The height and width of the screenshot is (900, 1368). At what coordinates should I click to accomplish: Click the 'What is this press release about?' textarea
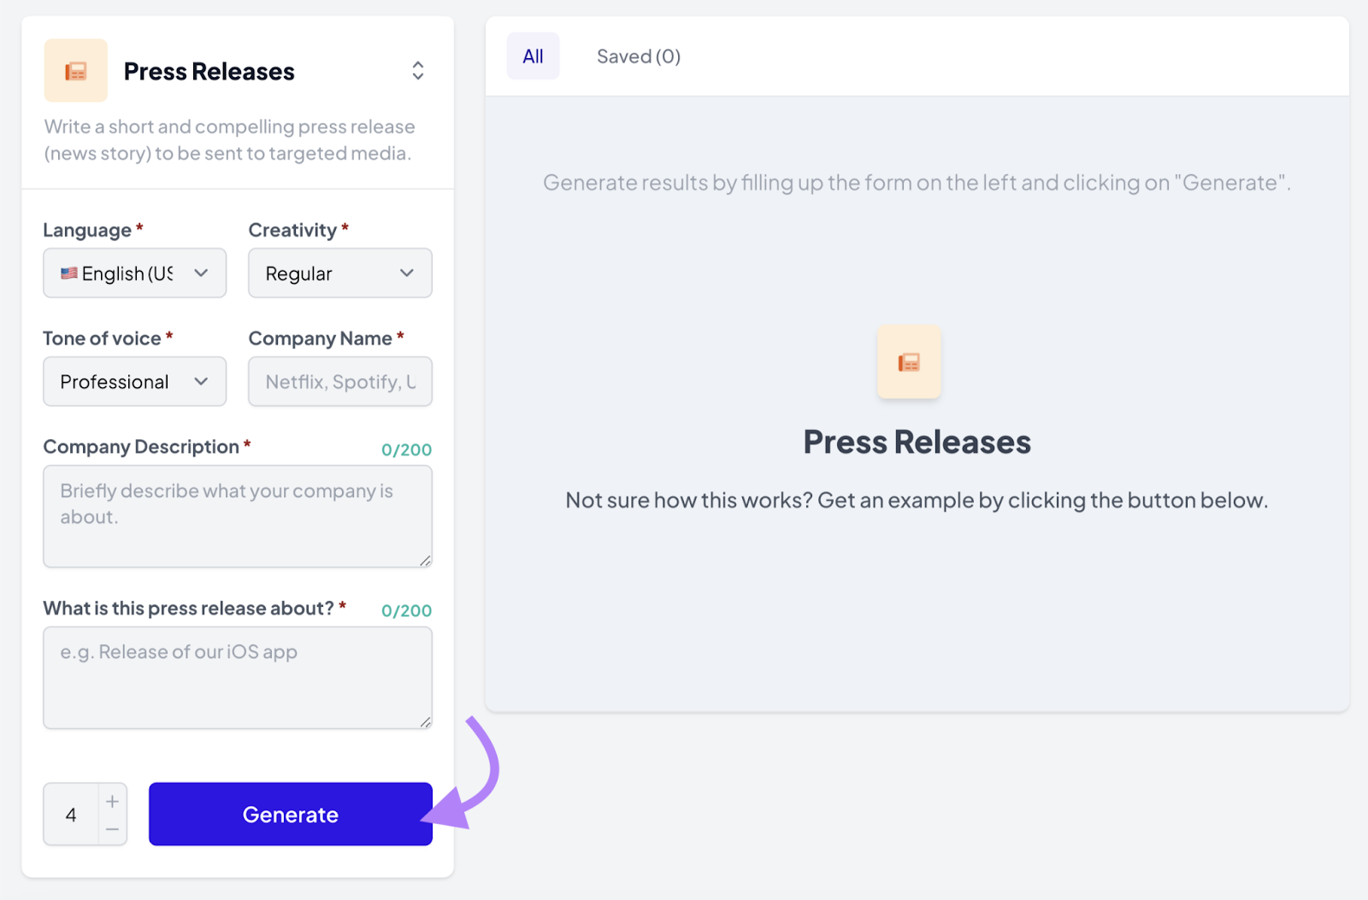coord(238,678)
